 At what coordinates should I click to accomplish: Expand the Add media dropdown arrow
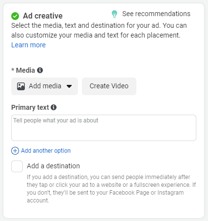pyautogui.click(x=69, y=86)
